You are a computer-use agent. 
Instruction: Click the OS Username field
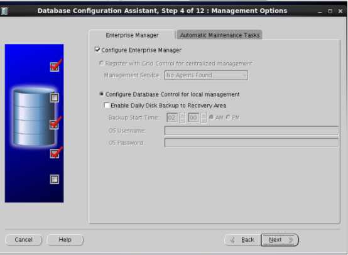pyautogui.click(x=251, y=130)
